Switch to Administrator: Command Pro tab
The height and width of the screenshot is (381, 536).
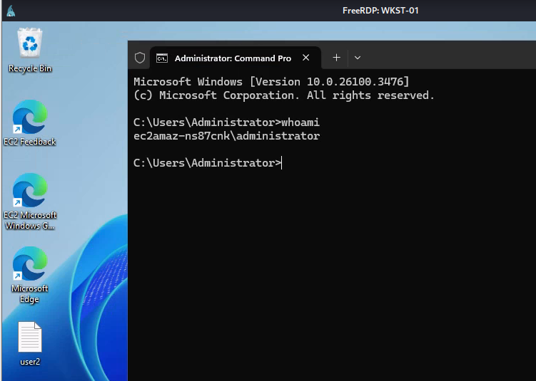236,58
